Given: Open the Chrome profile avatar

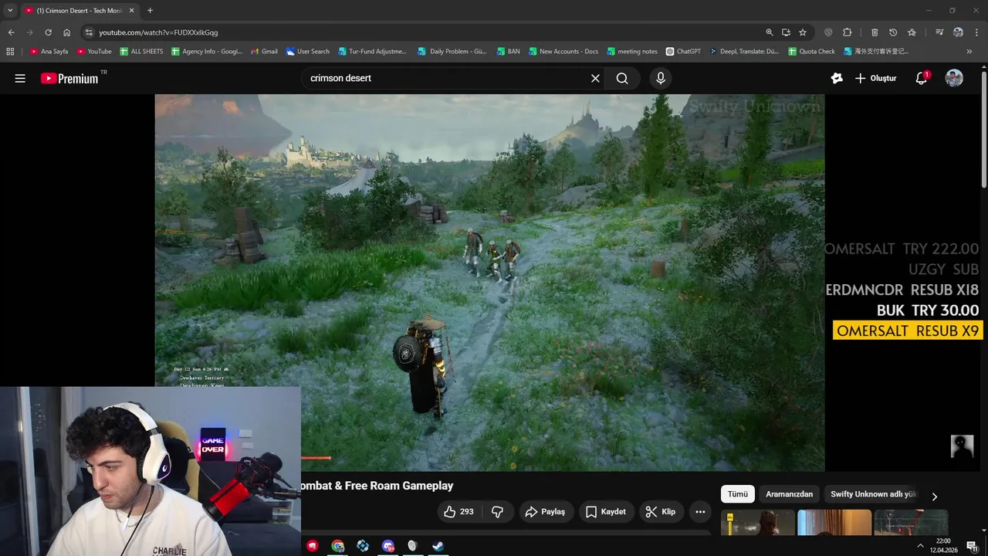Looking at the screenshot, I should 958,32.
